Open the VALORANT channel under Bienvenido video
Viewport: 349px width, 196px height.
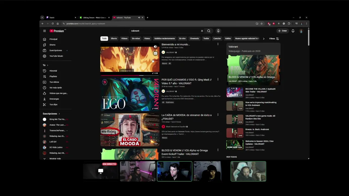tap(170, 52)
